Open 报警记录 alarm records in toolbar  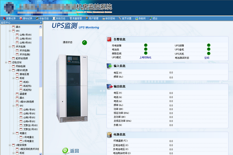click(x=9, y=18)
